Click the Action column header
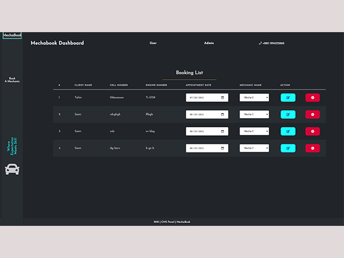The width and height of the screenshot is (344, 258). (285, 85)
